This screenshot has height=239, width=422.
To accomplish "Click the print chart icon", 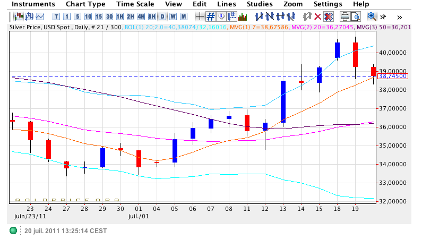I will (x=345, y=16).
